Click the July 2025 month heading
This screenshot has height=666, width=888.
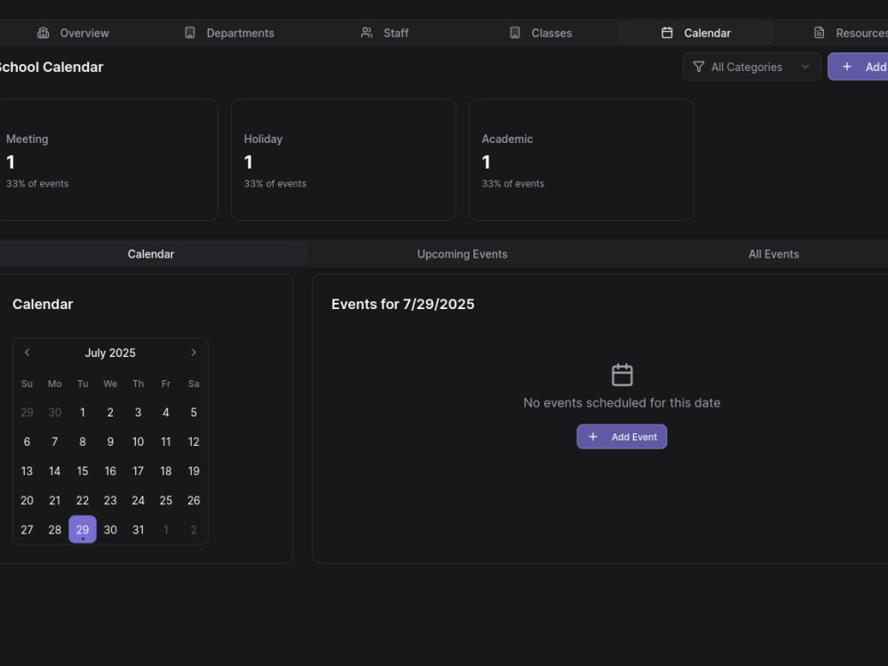110,353
